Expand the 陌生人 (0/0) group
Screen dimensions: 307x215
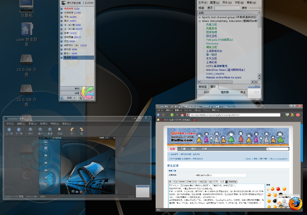(62, 53)
